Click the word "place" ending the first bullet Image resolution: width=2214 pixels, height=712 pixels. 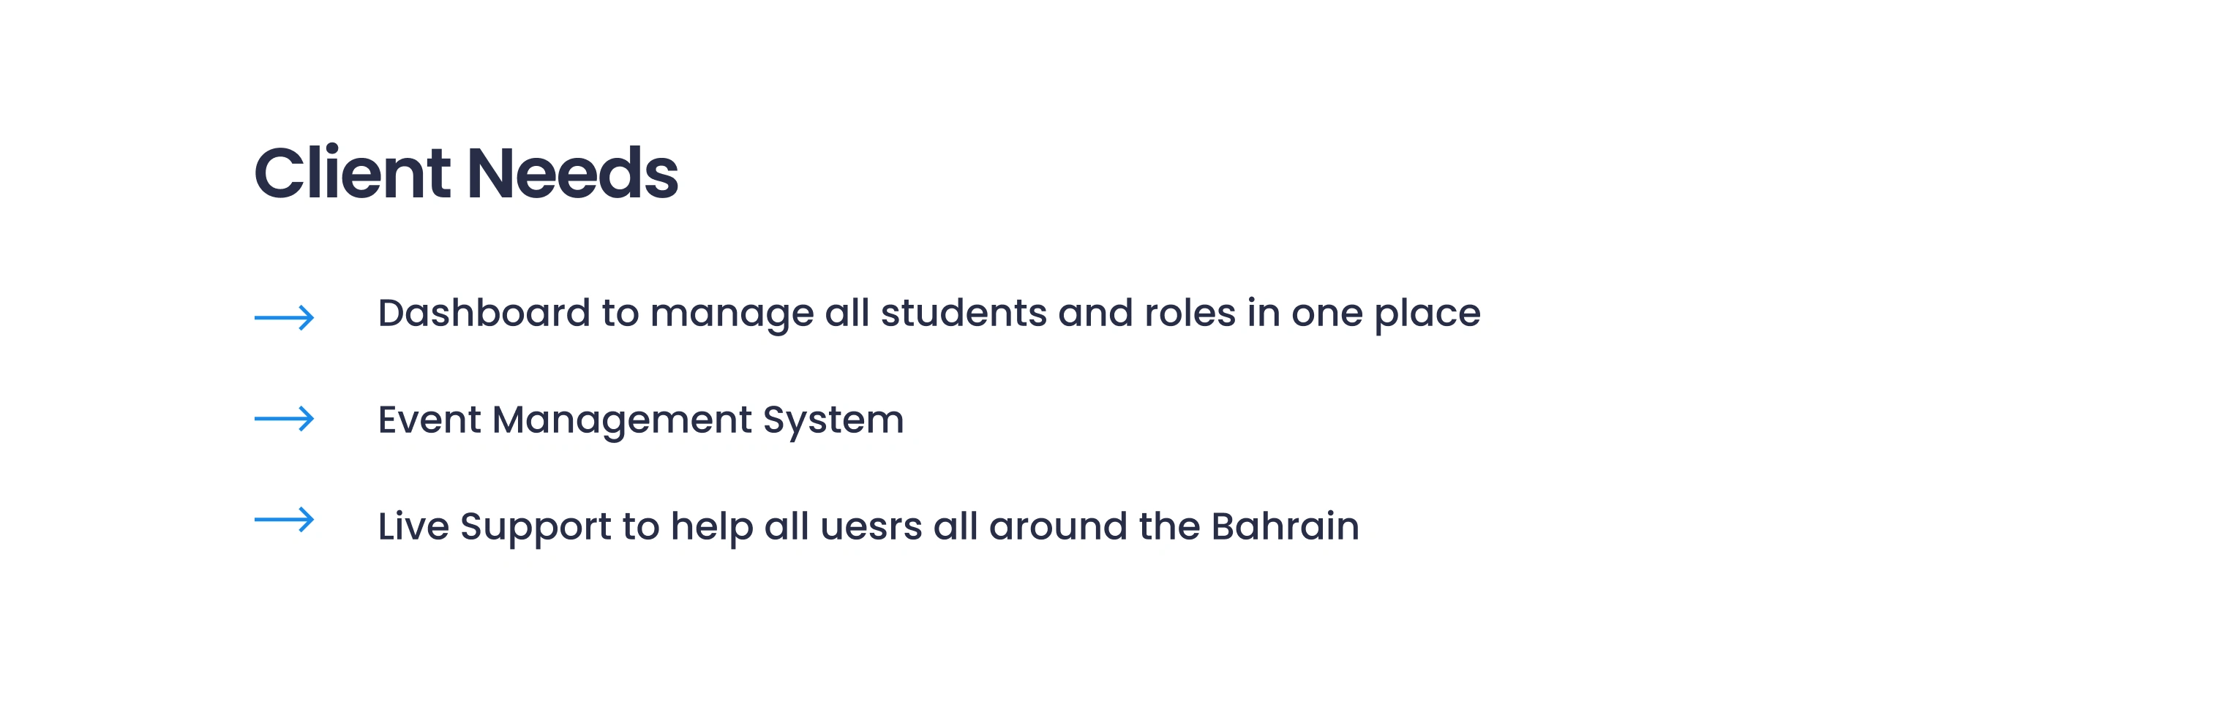[x=1427, y=314]
